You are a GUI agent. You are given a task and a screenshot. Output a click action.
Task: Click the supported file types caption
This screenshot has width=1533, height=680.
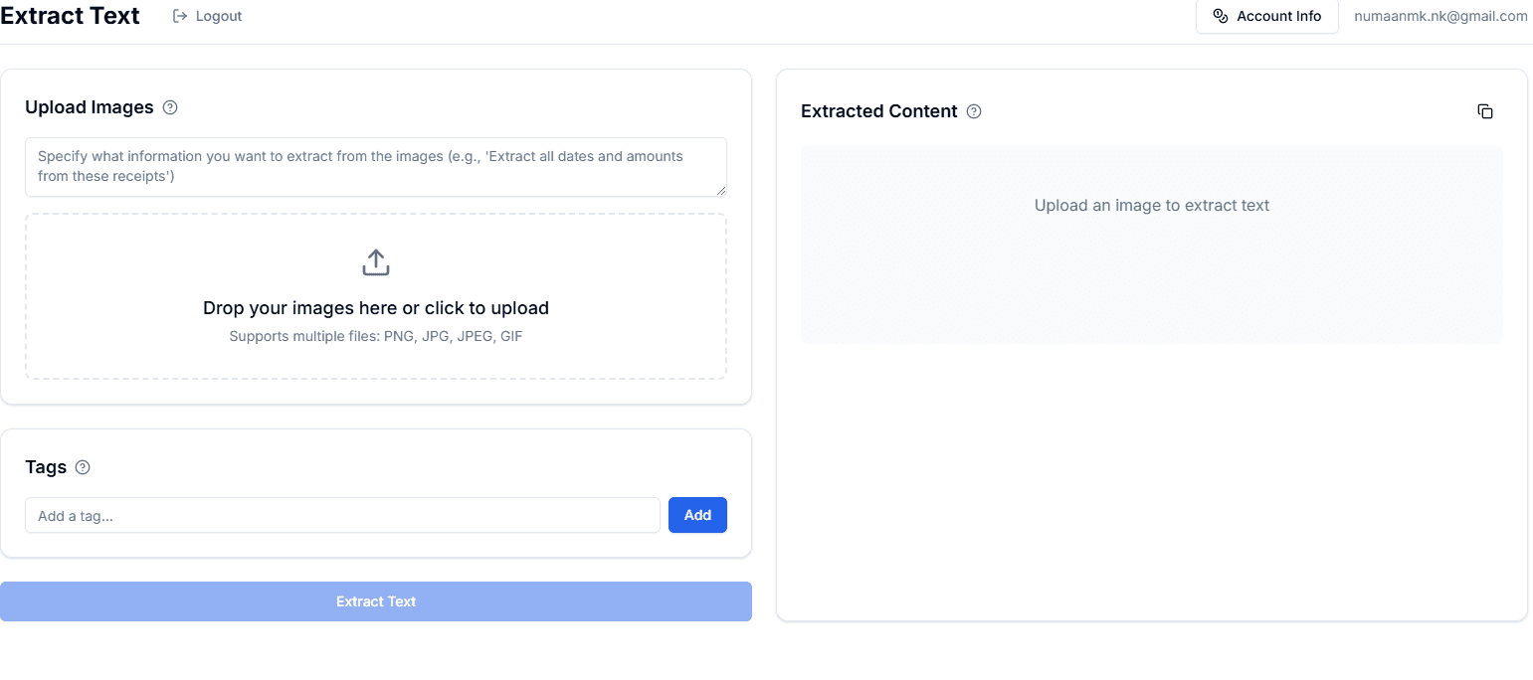pos(376,336)
